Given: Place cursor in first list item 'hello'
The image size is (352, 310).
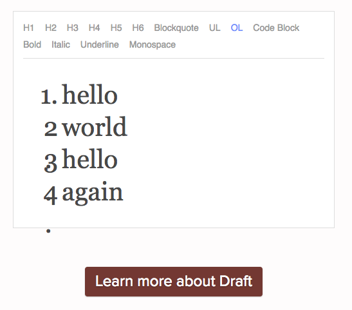Looking at the screenshot, I should [89, 94].
